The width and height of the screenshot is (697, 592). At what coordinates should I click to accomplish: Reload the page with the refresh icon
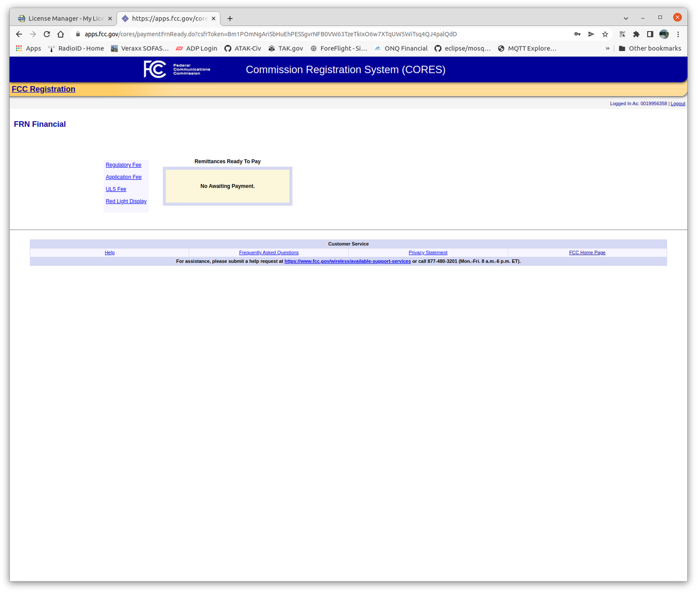46,34
